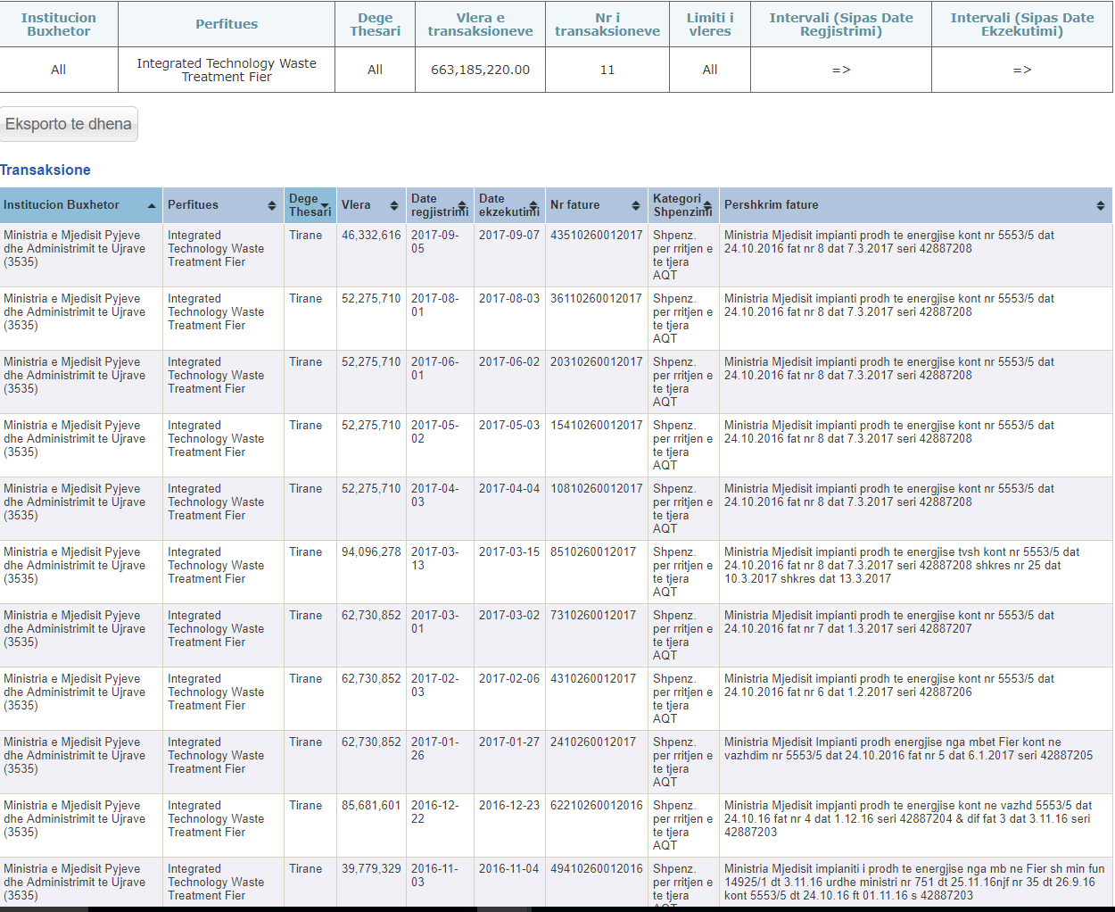Select execution date 2017-03-15
This screenshot has width=1115, height=912.
[509, 552]
